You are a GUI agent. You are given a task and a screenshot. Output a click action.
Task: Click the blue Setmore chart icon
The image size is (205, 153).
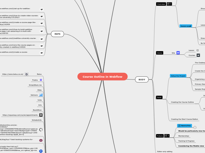(41, 95)
